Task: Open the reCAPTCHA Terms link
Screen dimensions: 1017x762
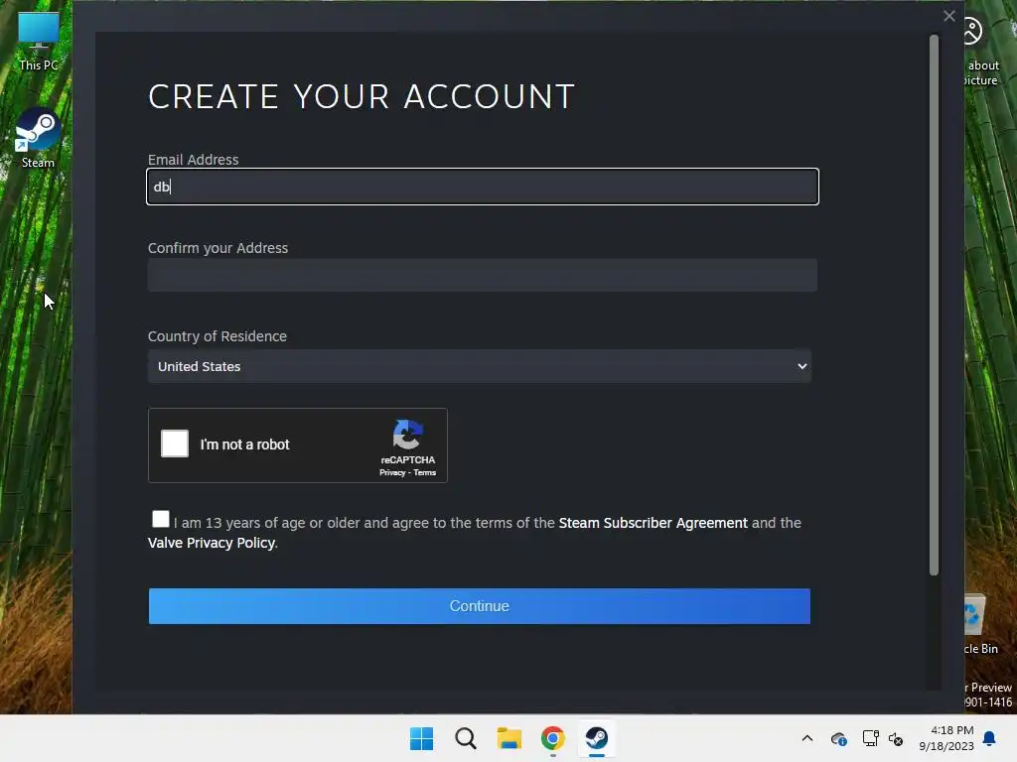Action: click(x=425, y=473)
